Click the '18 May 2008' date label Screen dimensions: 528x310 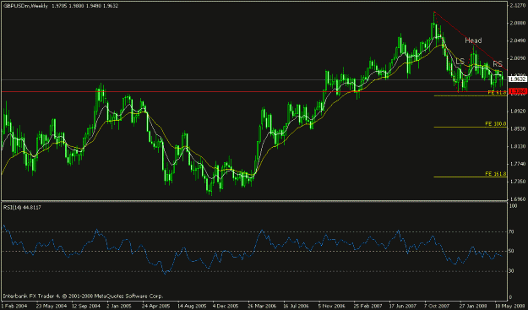[x=509, y=306]
